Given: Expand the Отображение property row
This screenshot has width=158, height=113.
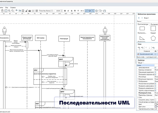Looking at the screenshot, I should click(138, 81).
